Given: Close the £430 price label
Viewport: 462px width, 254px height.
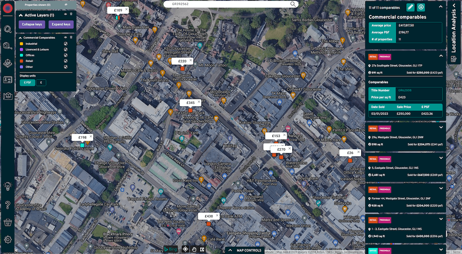Looking at the screenshot, I should 217,215.
